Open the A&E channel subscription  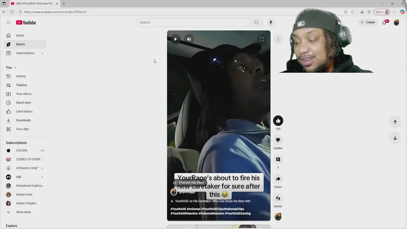click(x=25, y=177)
